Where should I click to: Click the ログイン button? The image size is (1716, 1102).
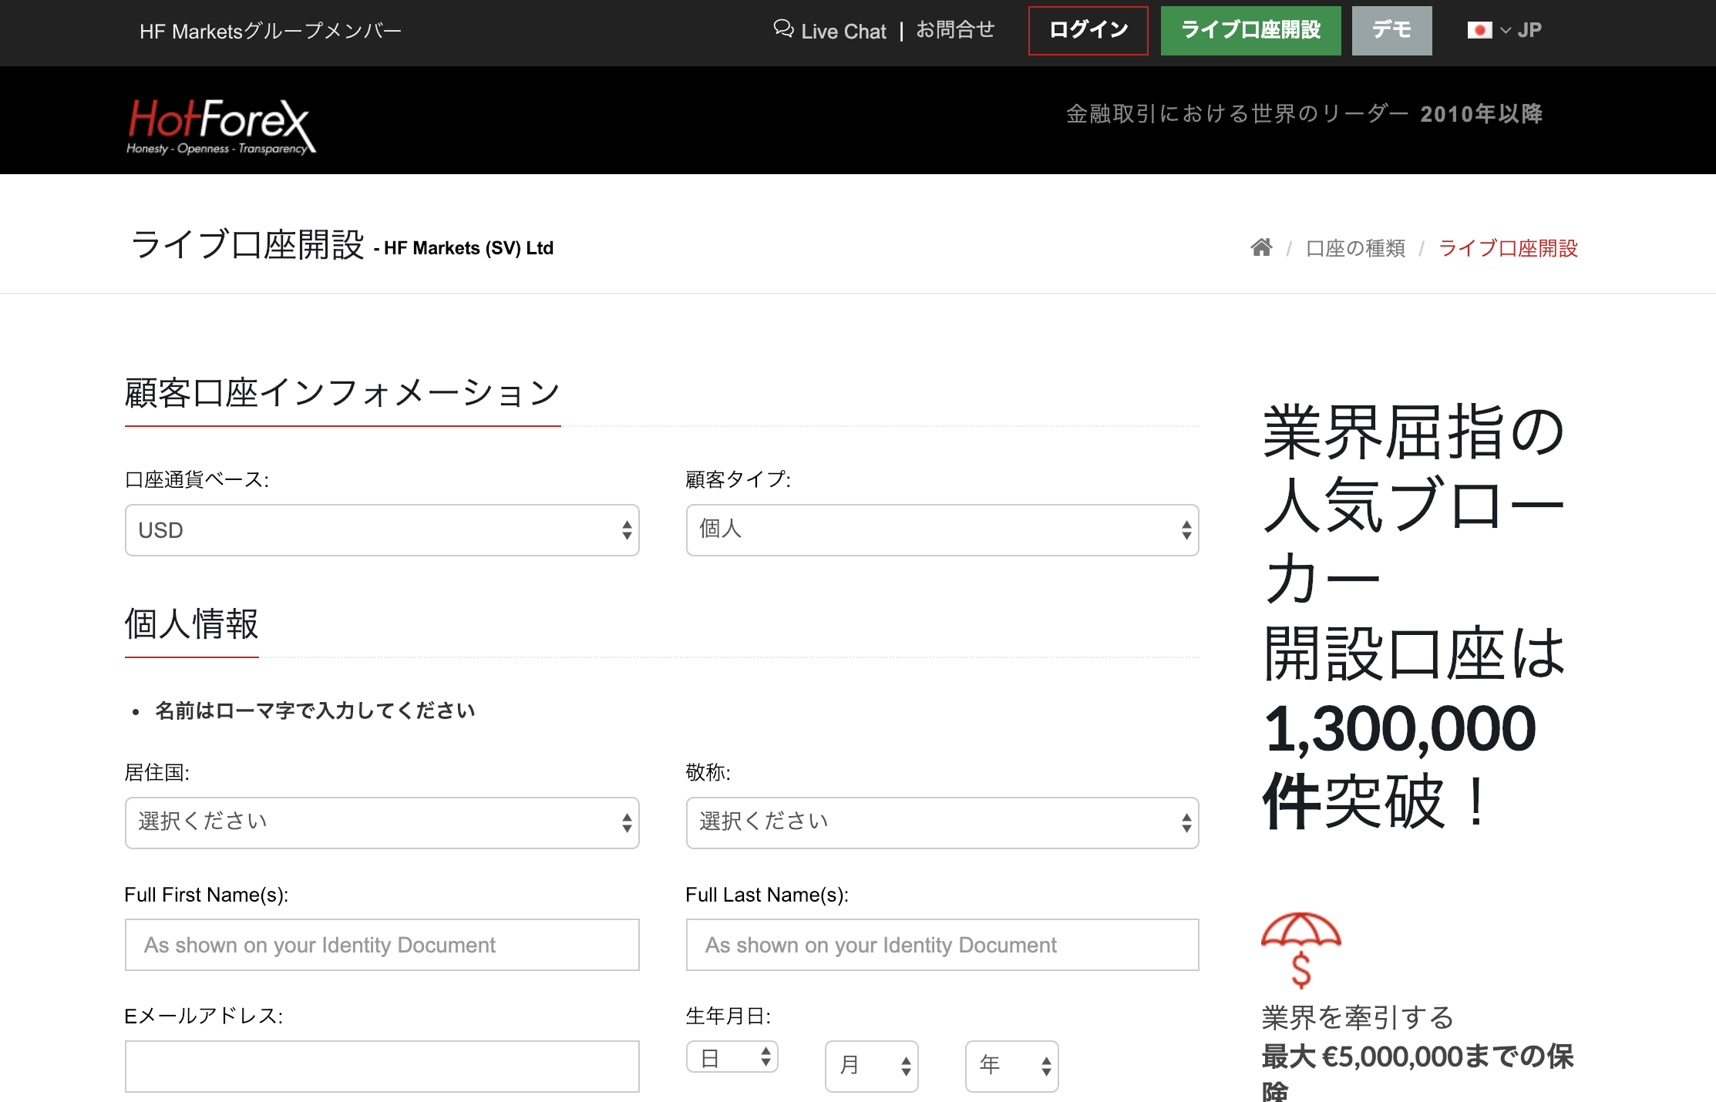[1088, 31]
